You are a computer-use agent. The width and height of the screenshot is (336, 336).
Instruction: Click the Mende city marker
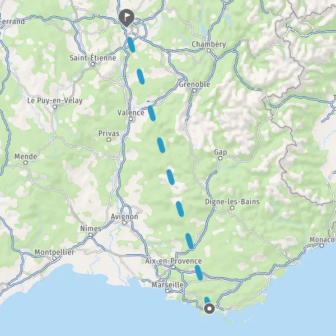click(26, 162)
